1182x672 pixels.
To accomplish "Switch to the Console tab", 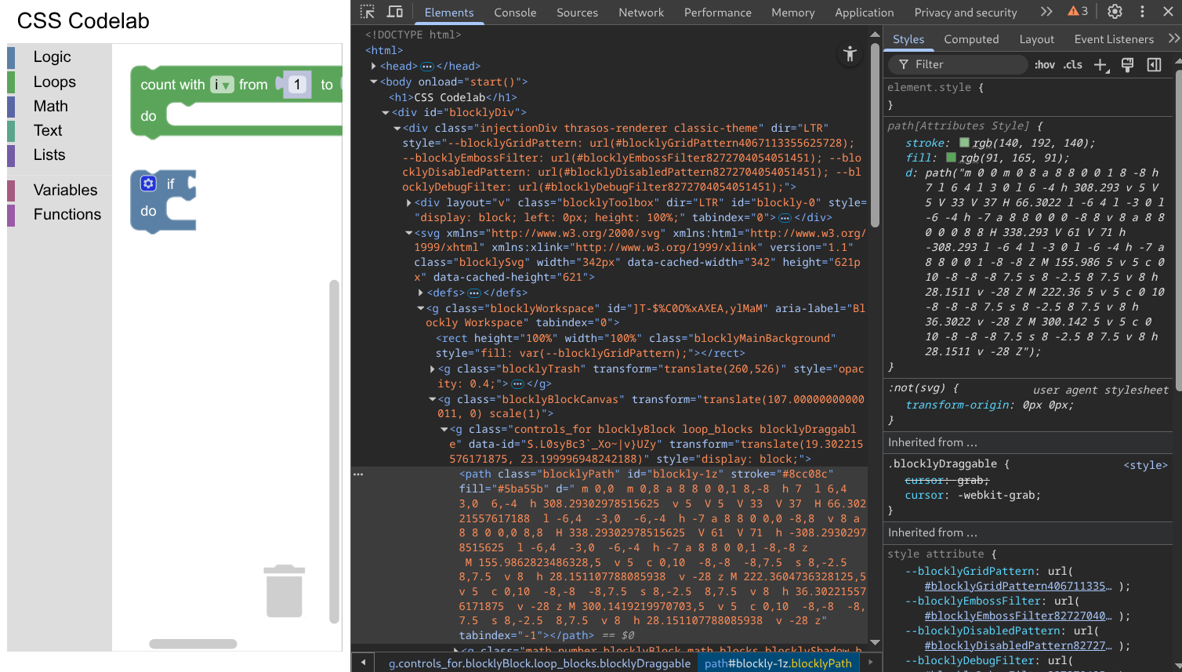I will click(514, 13).
